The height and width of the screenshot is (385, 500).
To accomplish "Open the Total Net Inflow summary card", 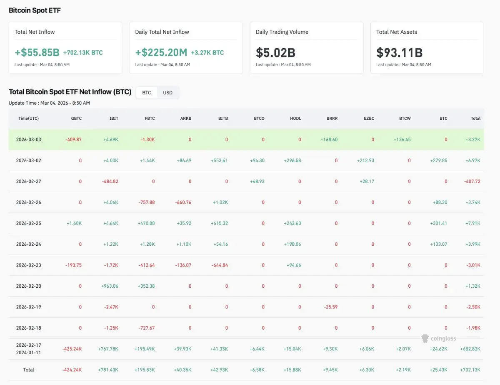I will coord(65,48).
